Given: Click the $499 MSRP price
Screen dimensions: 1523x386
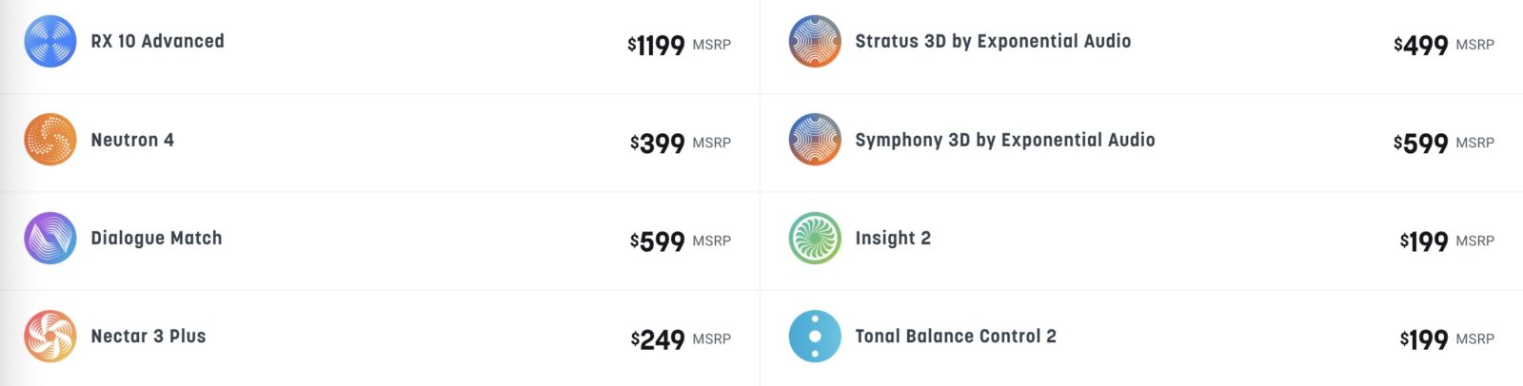Looking at the screenshot, I should click(1443, 45).
